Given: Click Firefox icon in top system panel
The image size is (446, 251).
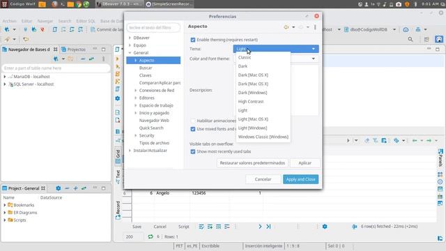Looking at the screenshot, I should [55, 4].
